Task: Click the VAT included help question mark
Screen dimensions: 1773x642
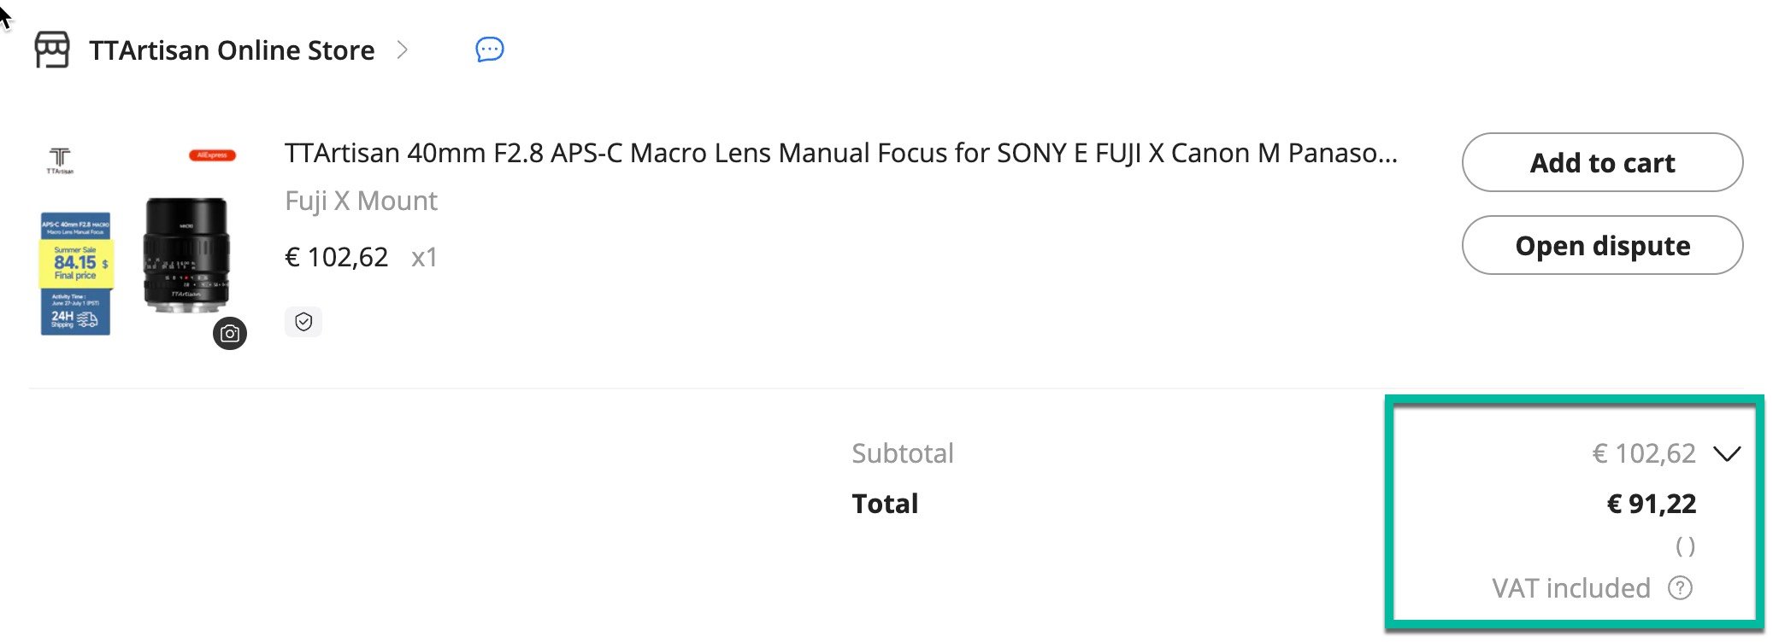Action: click(1680, 588)
